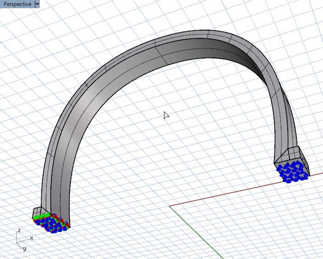Select the blue support cones at right base

[x=293, y=172]
